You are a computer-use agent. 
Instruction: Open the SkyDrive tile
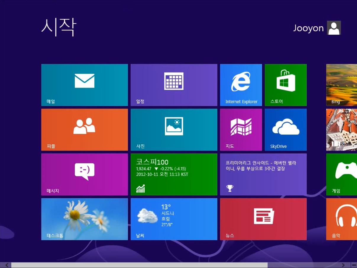(286, 130)
